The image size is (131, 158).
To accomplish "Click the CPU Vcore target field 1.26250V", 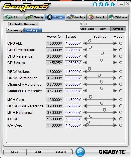I will tap(73, 63).
